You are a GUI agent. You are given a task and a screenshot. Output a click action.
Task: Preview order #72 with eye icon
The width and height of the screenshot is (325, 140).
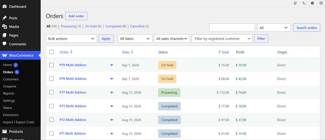(x=112, y=120)
